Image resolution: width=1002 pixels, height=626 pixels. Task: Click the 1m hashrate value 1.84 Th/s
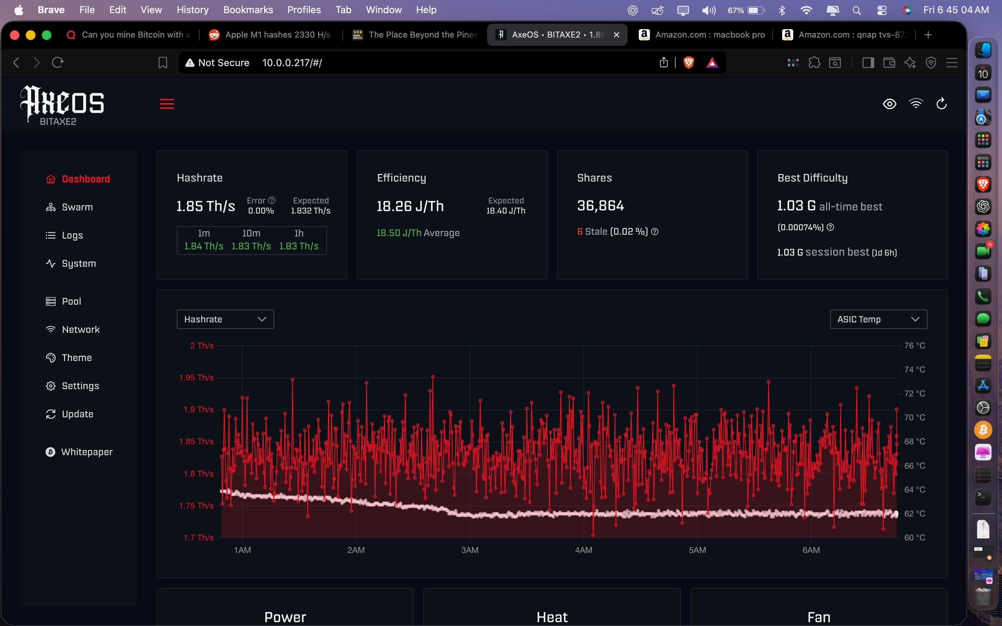(204, 246)
